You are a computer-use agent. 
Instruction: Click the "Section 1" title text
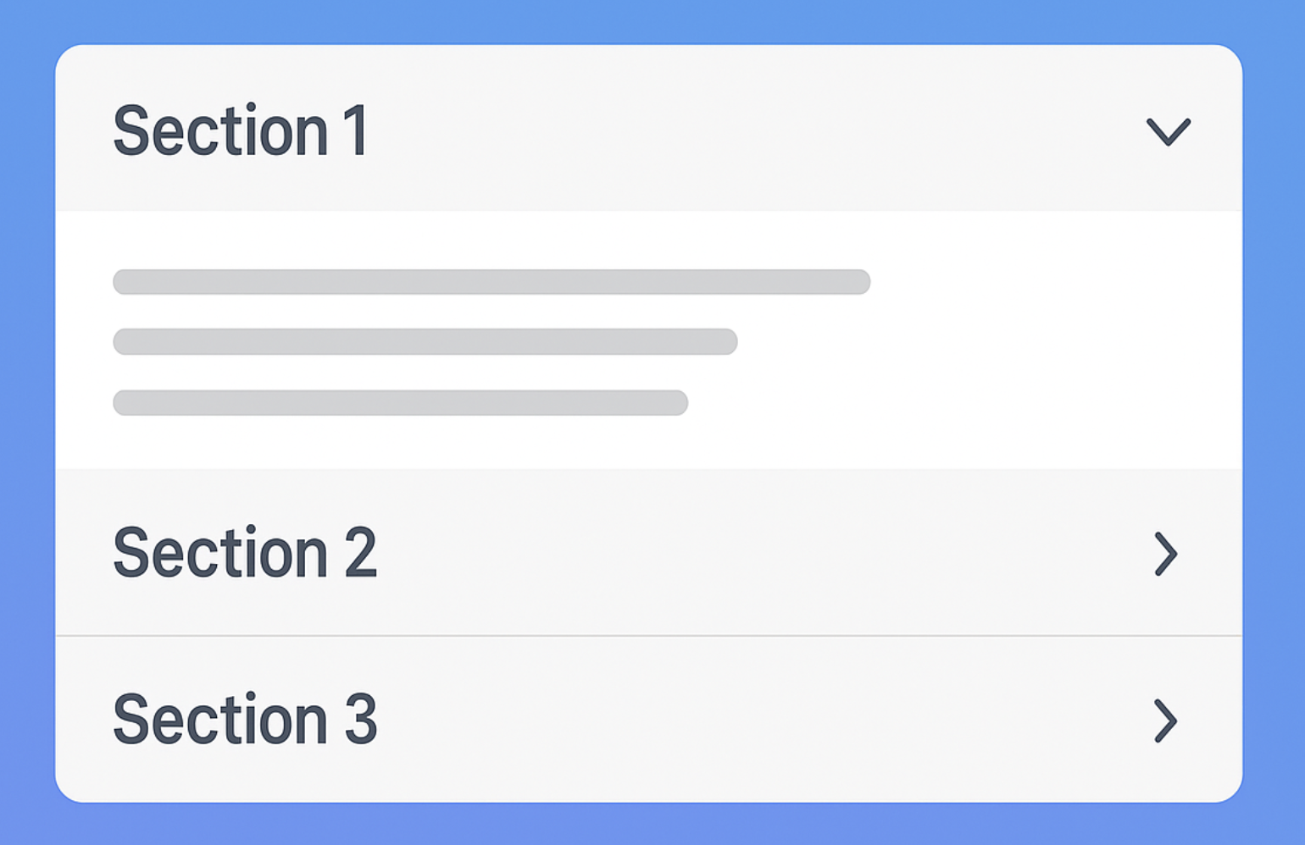pyautogui.click(x=240, y=131)
